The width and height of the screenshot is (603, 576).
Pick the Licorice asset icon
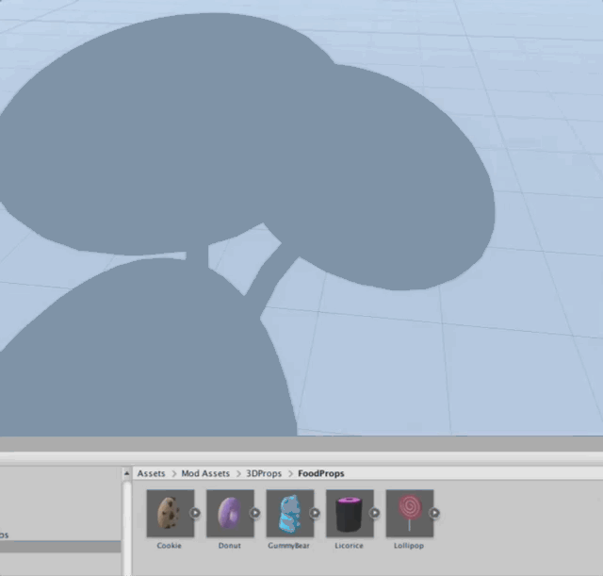tap(350, 513)
